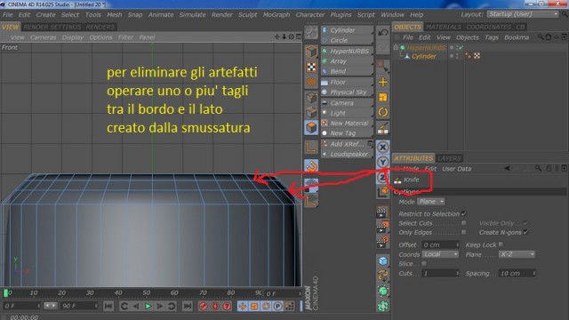Viewport: 569px width, 320px height.
Task: Open the Sculpt menu
Action: 247,15
